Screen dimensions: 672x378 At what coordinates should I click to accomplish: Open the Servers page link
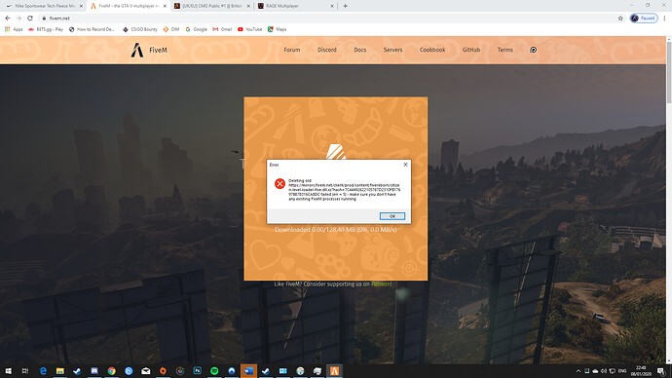tap(392, 50)
